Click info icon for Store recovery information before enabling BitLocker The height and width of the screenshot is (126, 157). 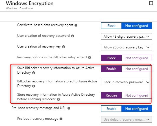coord(58,99)
